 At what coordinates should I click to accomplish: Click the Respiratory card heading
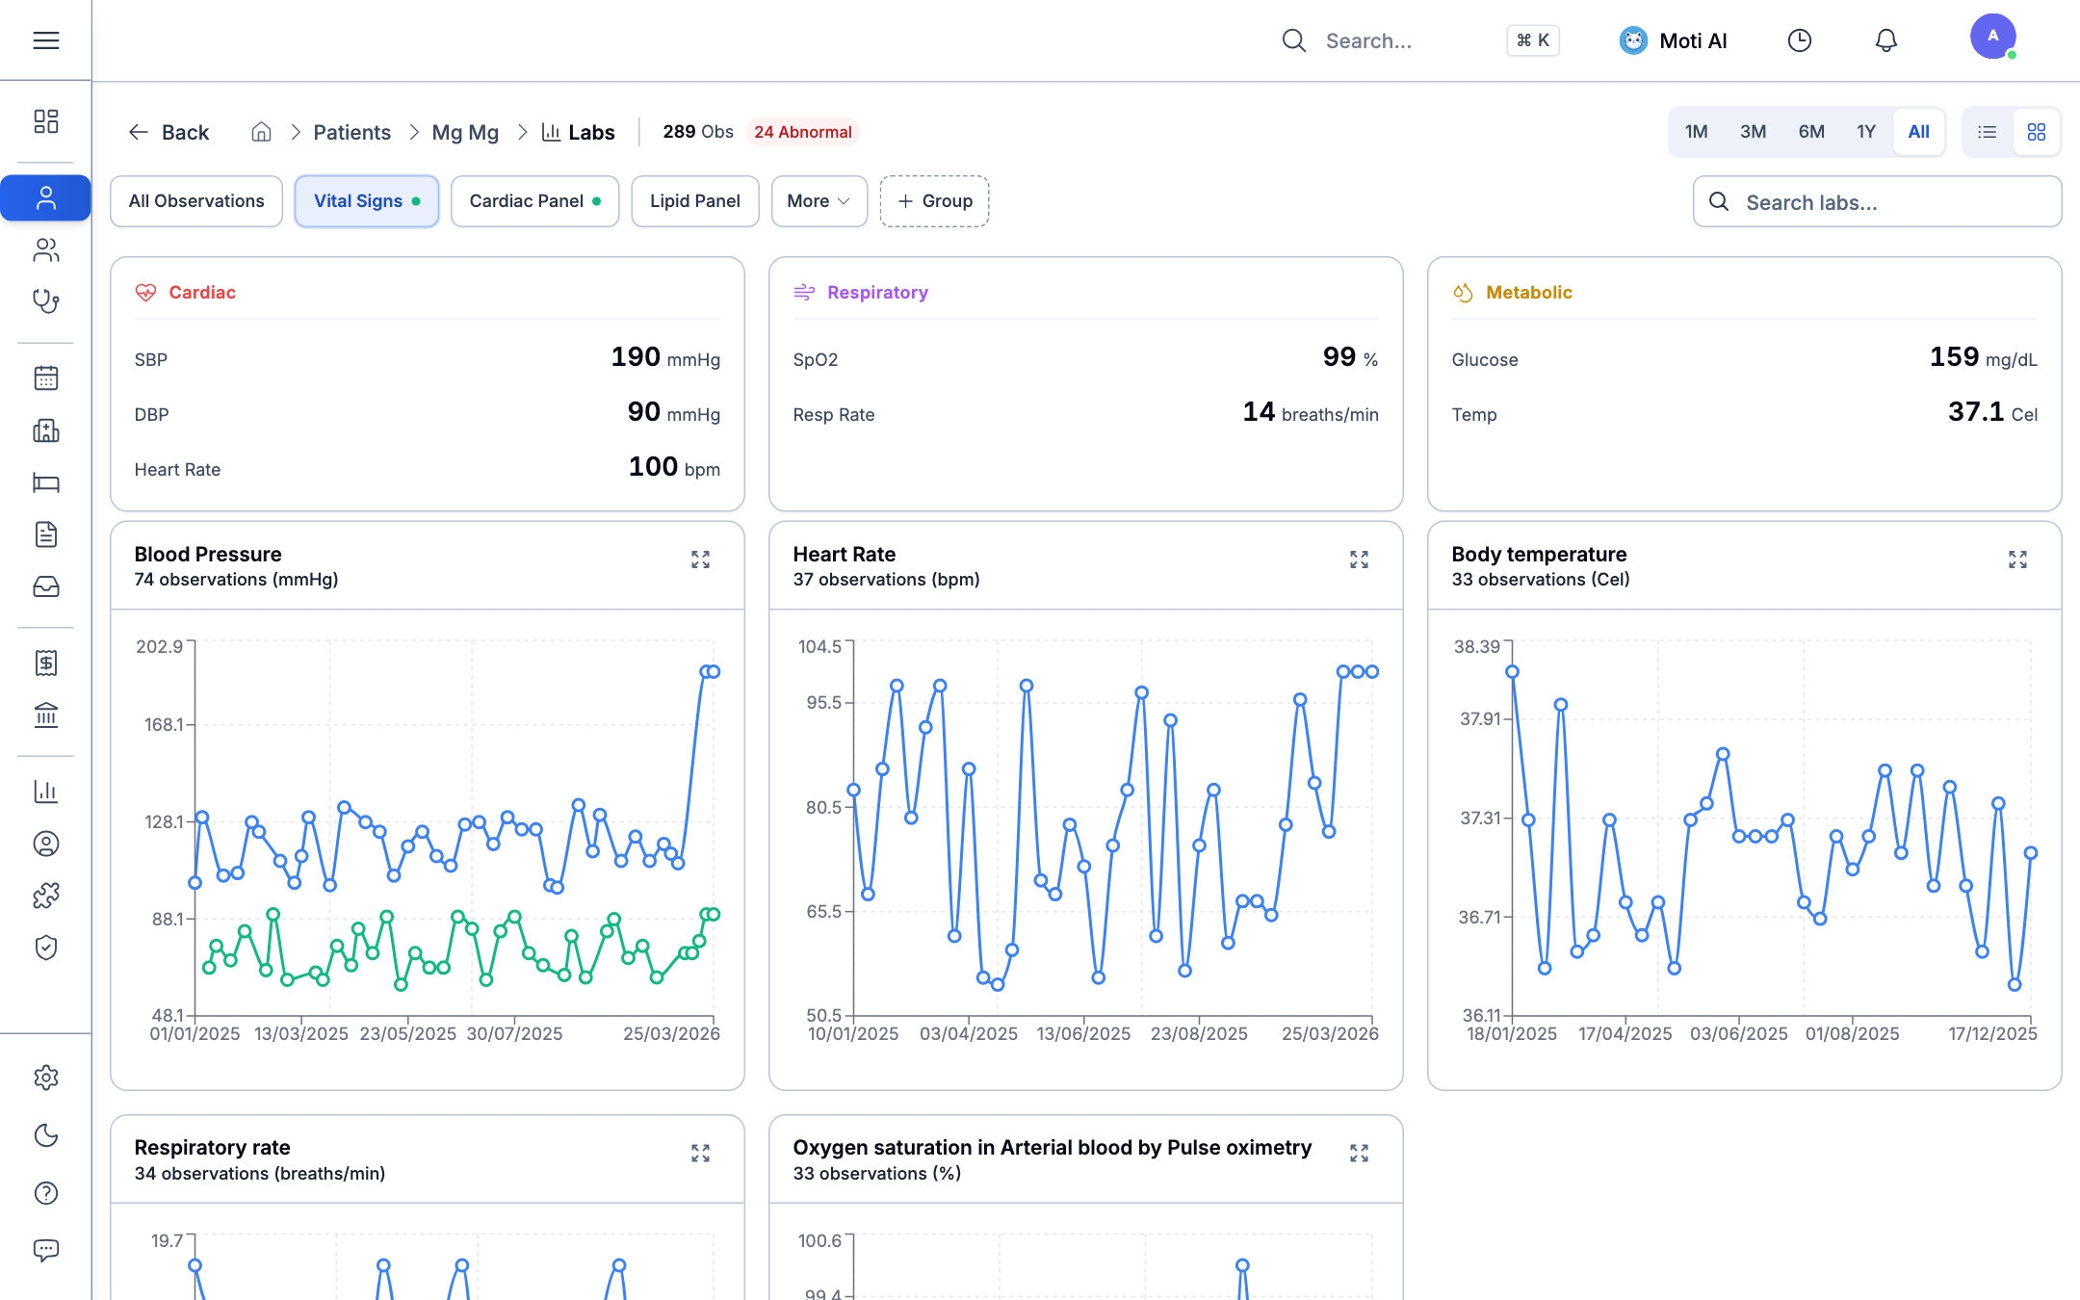point(877,292)
